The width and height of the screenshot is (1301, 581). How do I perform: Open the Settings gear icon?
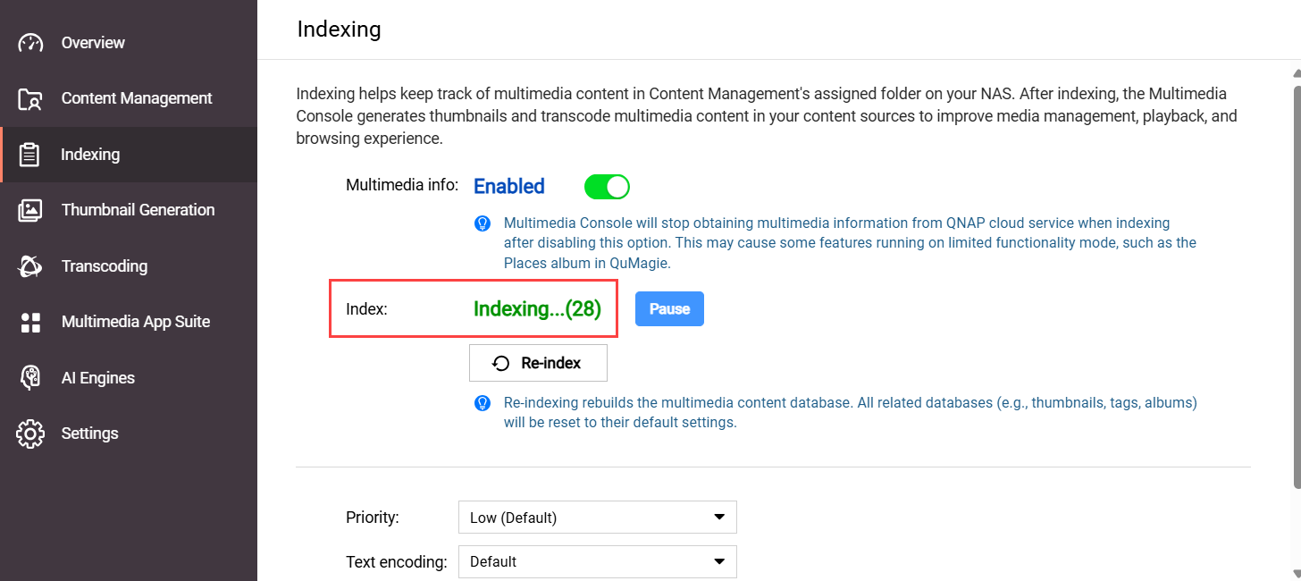pyautogui.click(x=30, y=434)
